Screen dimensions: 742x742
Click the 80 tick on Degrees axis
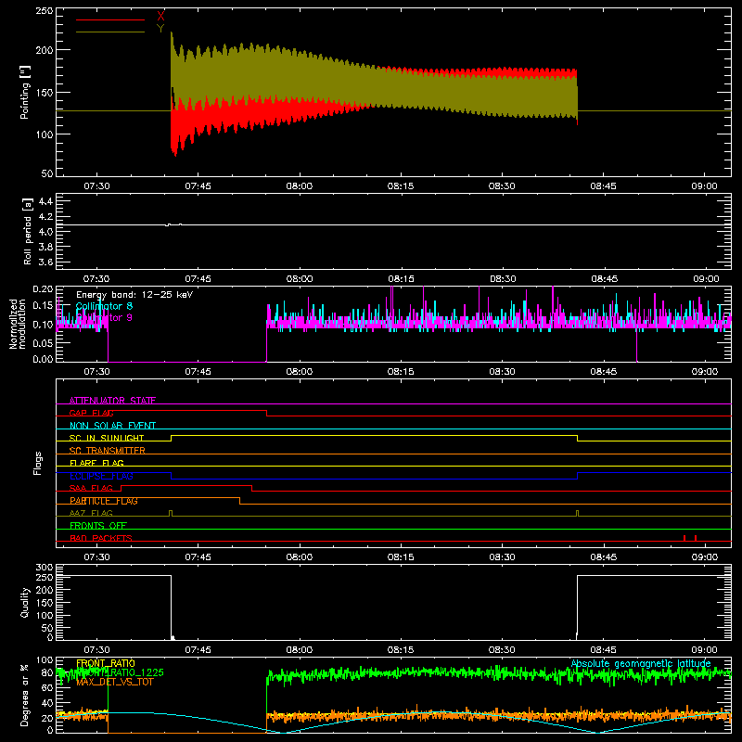tap(47, 673)
